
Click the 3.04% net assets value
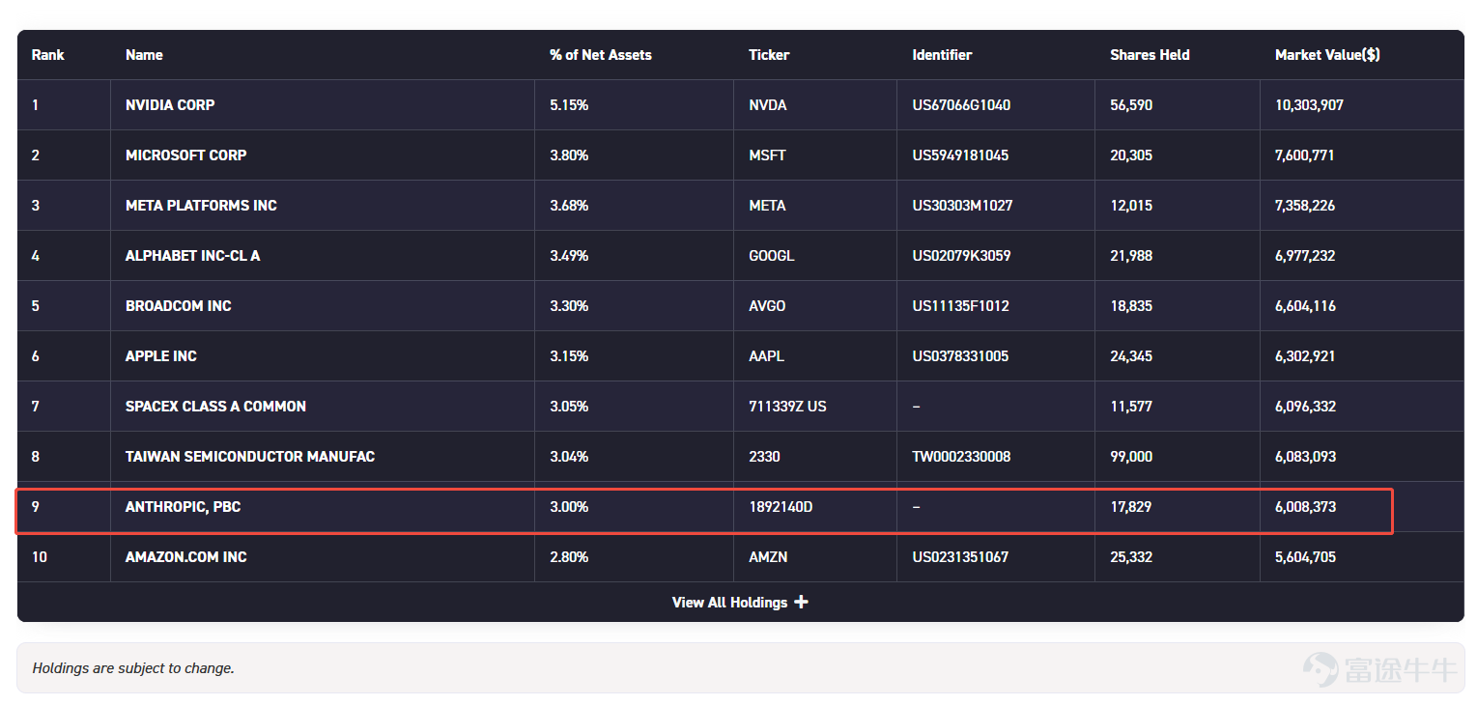pyautogui.click(x=569, y=456)
